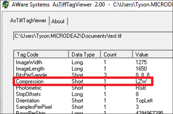
Task: Sort by the Data Type column header
Action: tap(85, 54)
